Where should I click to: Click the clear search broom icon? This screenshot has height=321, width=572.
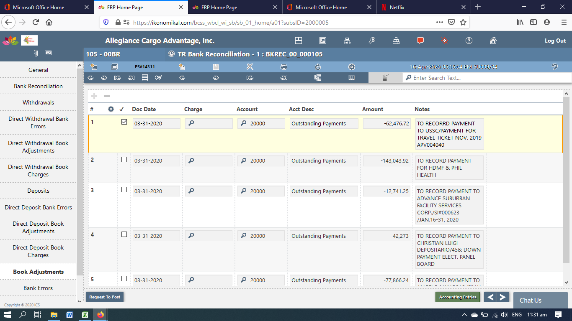pyautogui.click(x=386, y=78)
